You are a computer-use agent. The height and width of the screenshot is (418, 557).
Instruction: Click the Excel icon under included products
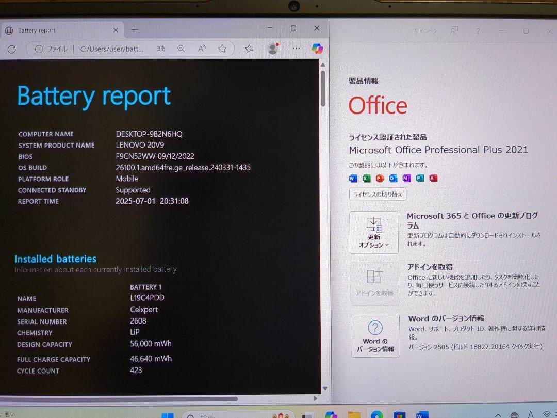[x=366, y=178]
